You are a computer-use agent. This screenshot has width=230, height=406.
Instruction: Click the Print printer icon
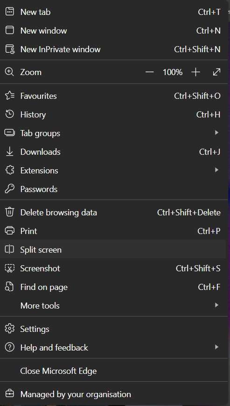click(10, 231)
